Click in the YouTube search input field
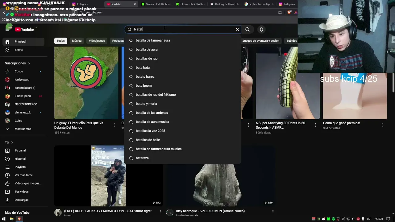 (x=182, y=29)
